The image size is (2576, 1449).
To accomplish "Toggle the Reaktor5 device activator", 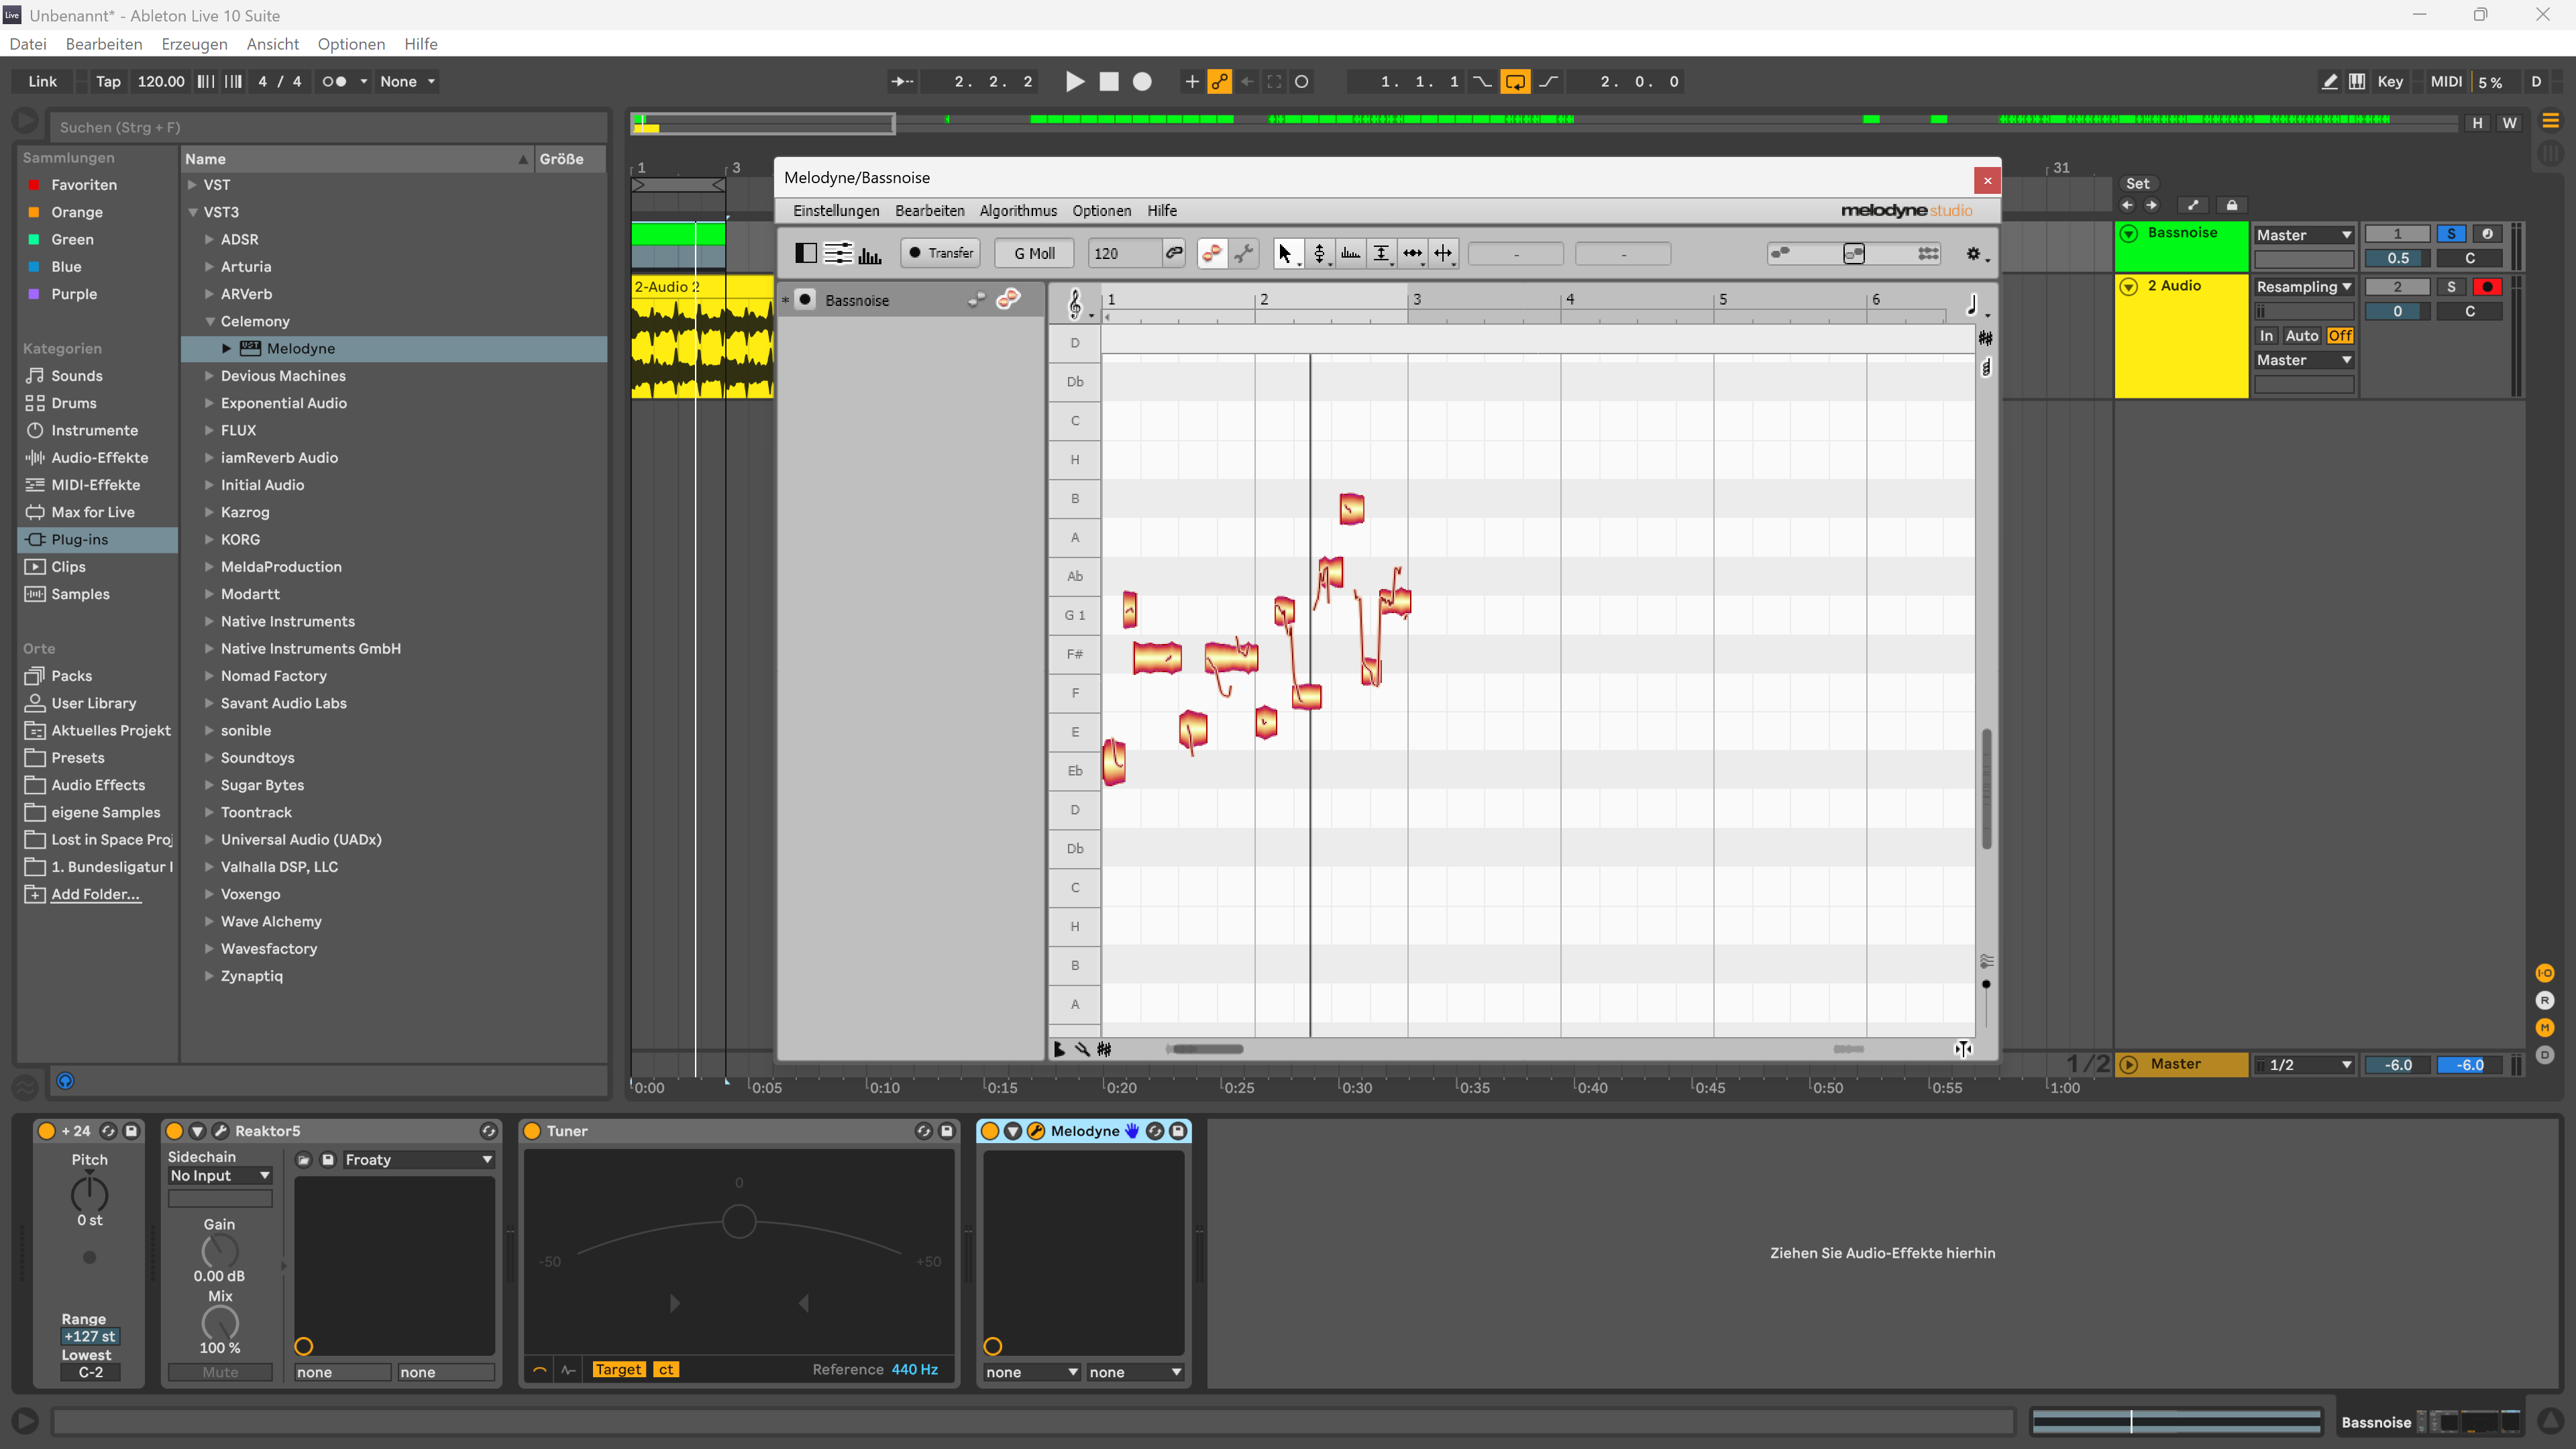I will 174,1131.
